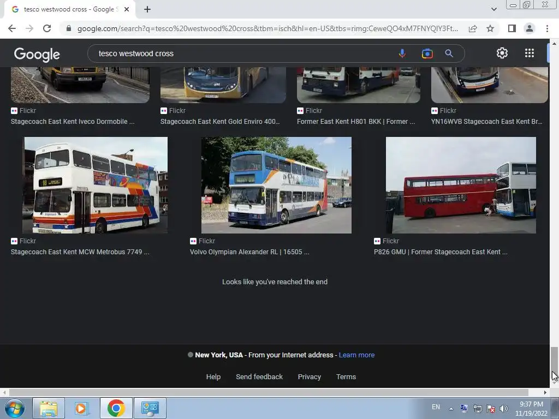
Task: Share this page using the share icon
Action: pyautogui.click(x=473, y=28)
